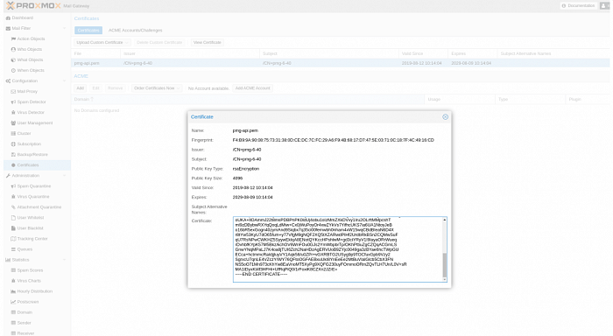This screenshot has width=613, height=336.
Task: Click the Who Objects user icon
Action: pyautogui.click(x=13, y=49)
